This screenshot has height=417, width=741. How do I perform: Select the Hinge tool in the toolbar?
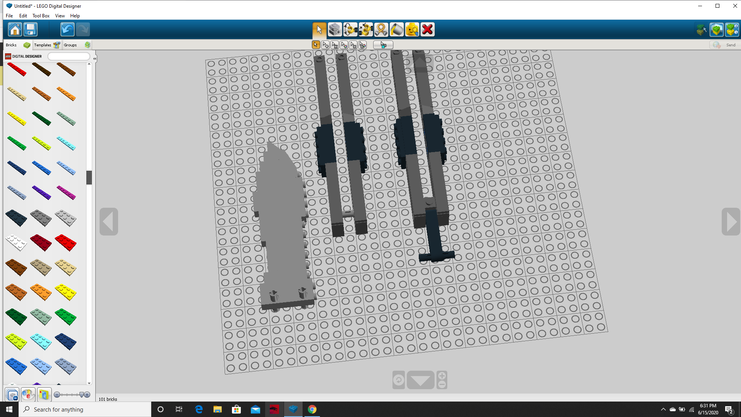[x=350, y=29]
